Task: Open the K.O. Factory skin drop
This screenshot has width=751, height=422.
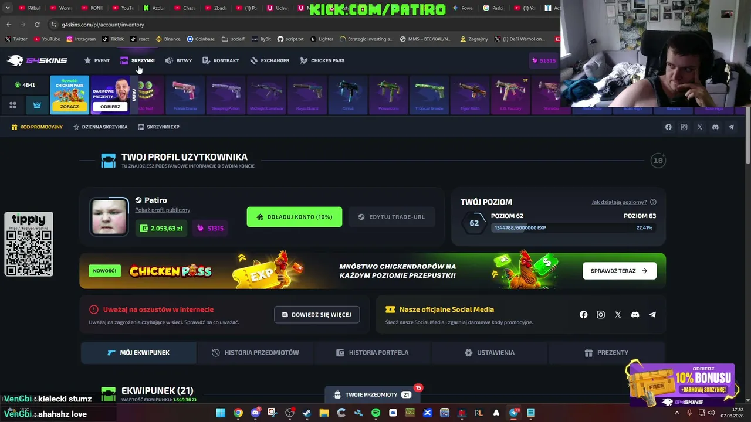Action: pos(510,94)
